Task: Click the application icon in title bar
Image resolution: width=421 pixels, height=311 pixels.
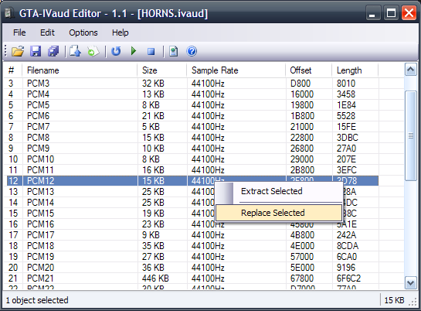Action: coord(8,13)
